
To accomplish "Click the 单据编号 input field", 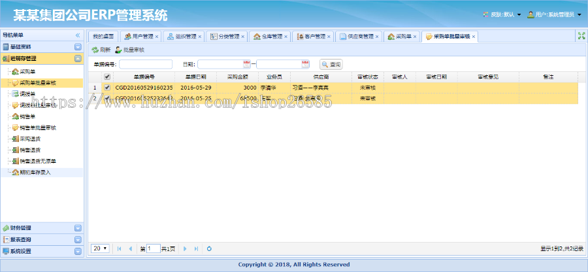I will coord(145,64).
